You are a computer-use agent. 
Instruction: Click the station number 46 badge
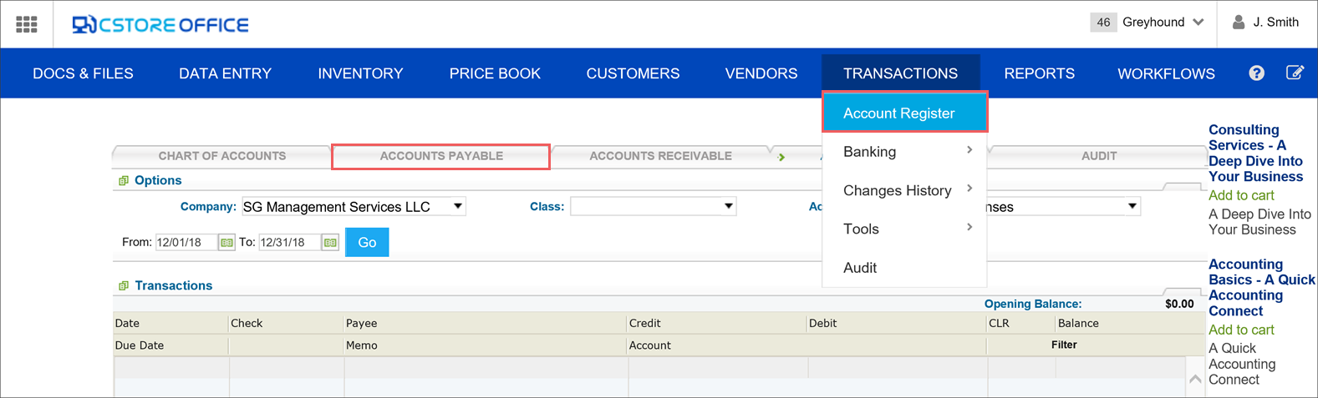click(x=1103, y=23)
